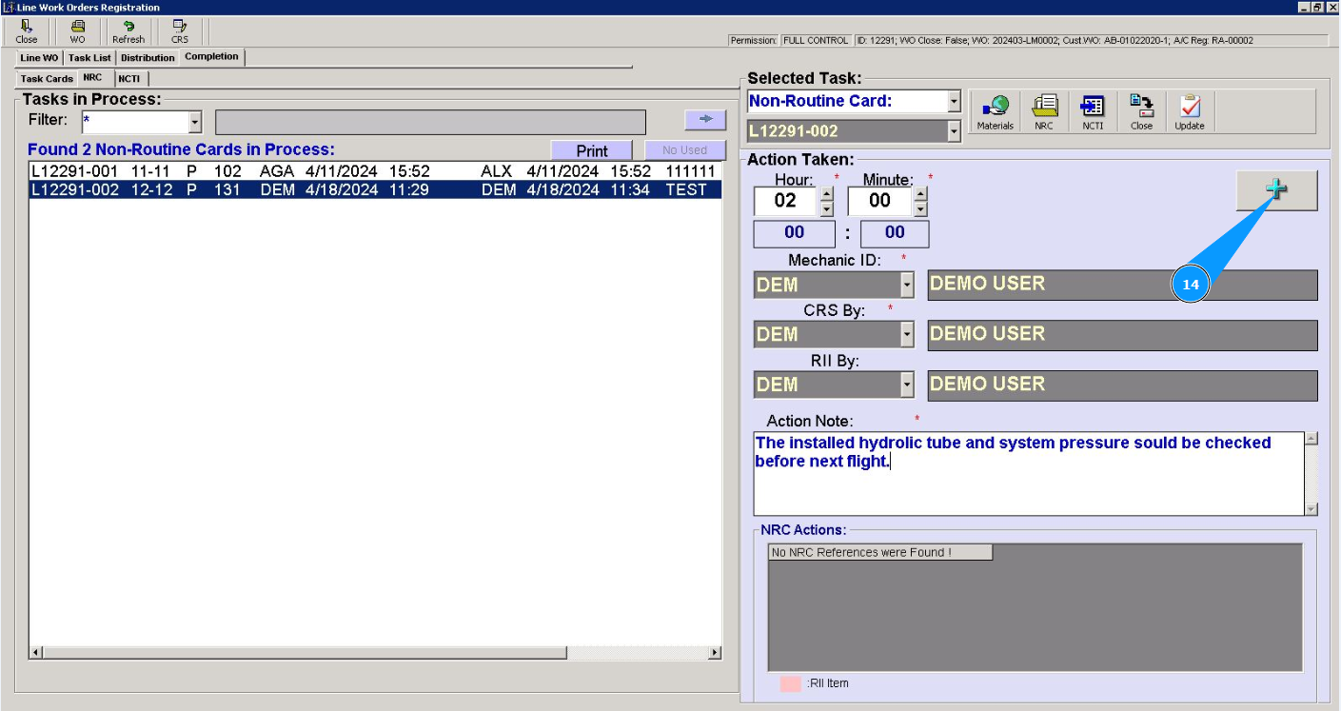Open the Filter dropdown
1341x711 pixels.
pos(195,122)
